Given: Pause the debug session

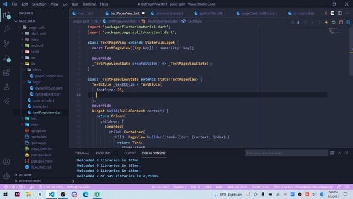Looking at the screenshot, I should click(x=298, y=23).
